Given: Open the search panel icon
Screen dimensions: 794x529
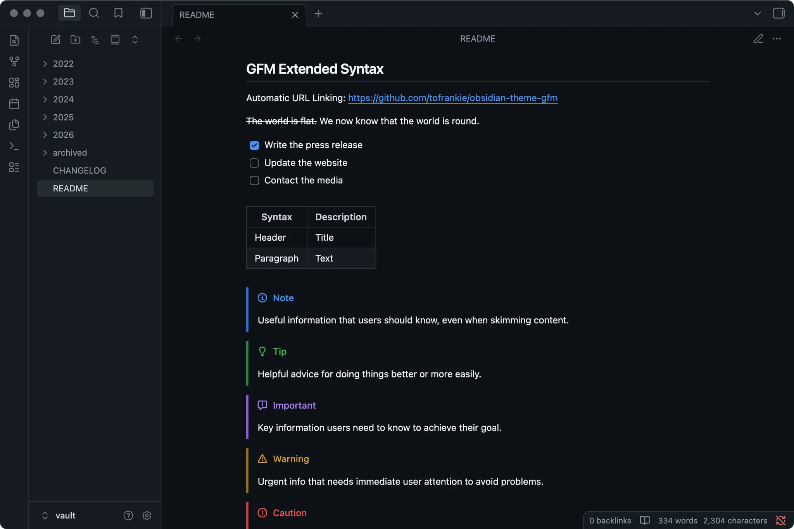Looking at the screenshot, I should click(x=94, y=13).
